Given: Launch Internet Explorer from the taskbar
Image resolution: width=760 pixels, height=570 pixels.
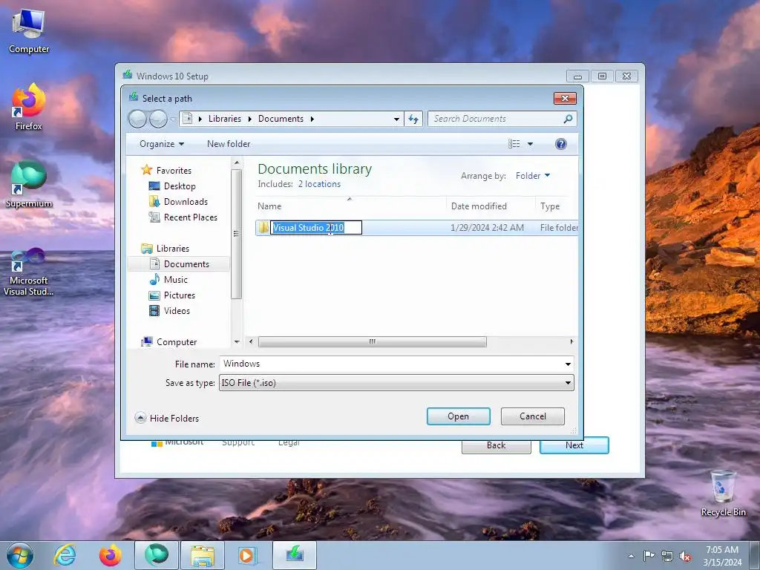Looking at the screenshot, I should coord(65,555).
